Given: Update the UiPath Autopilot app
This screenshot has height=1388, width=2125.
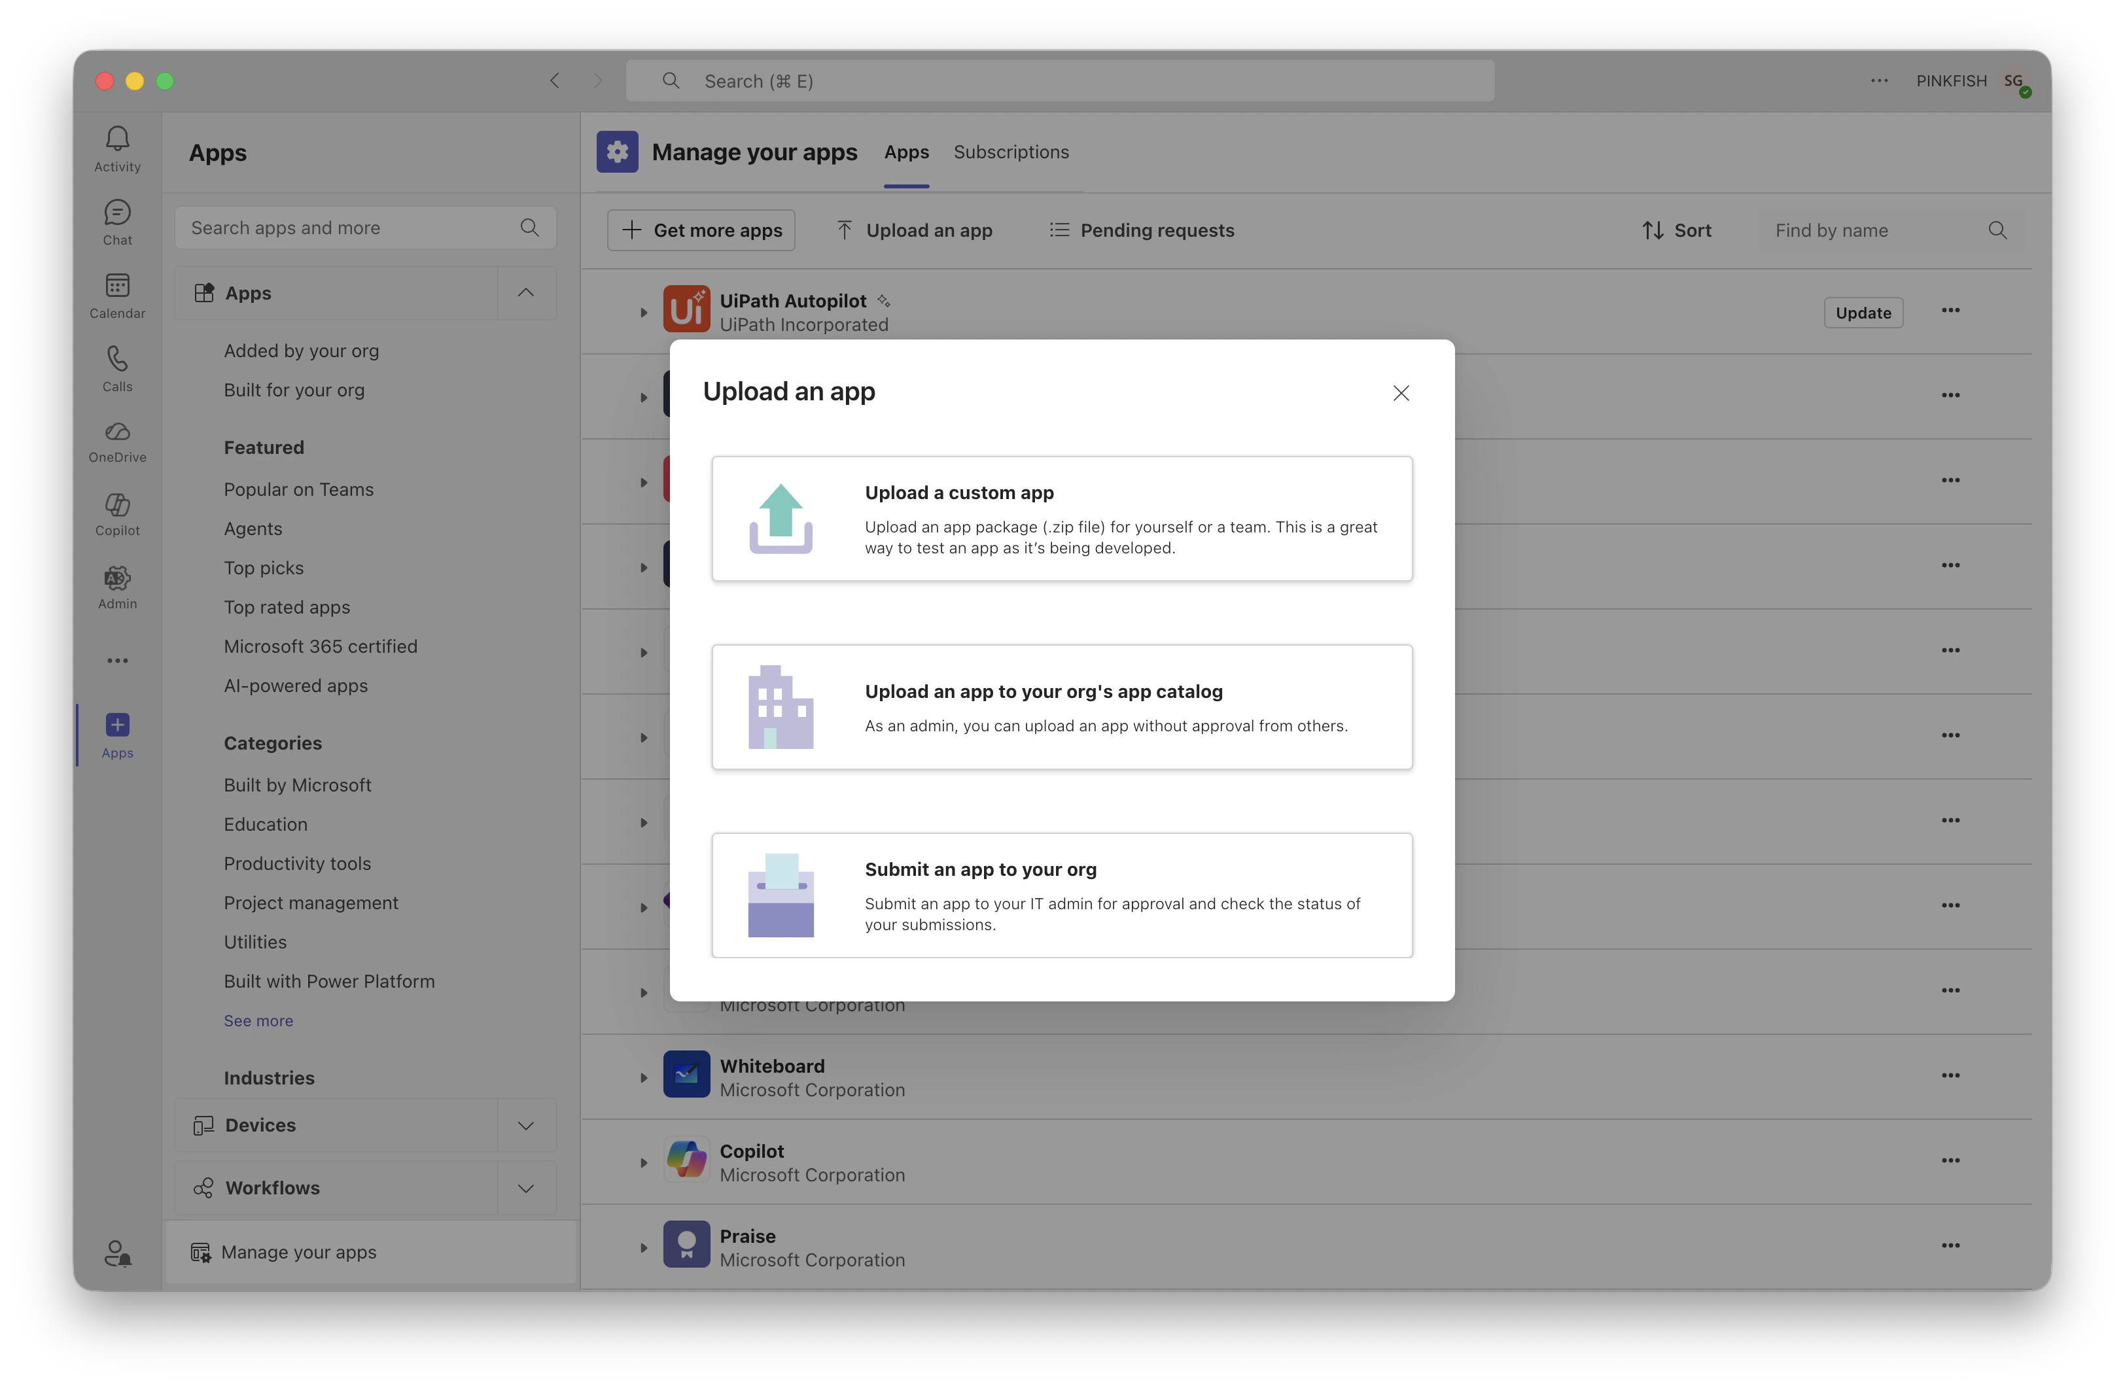Looking at the screenshot, I should 1863,313.
